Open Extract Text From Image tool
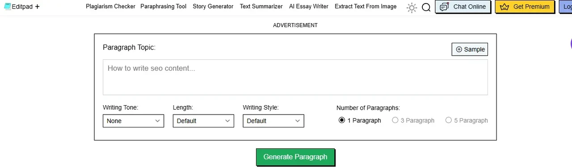The image size is (572, 168). [366, 7]
